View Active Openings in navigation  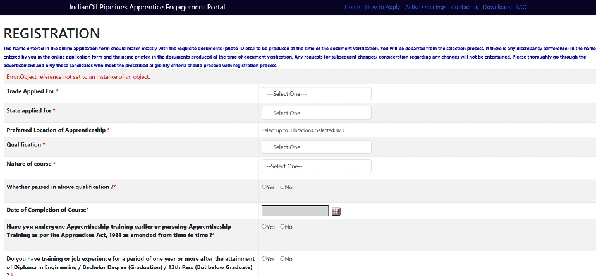425,8
